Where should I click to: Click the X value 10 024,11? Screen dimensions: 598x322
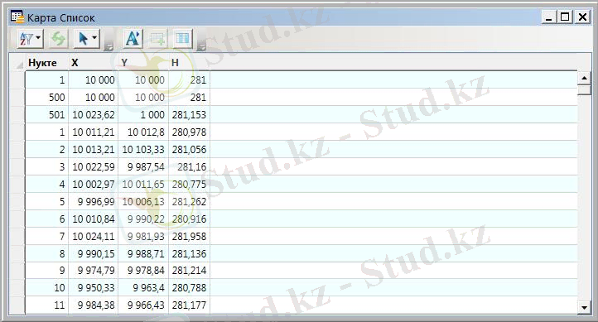(93, 236)
